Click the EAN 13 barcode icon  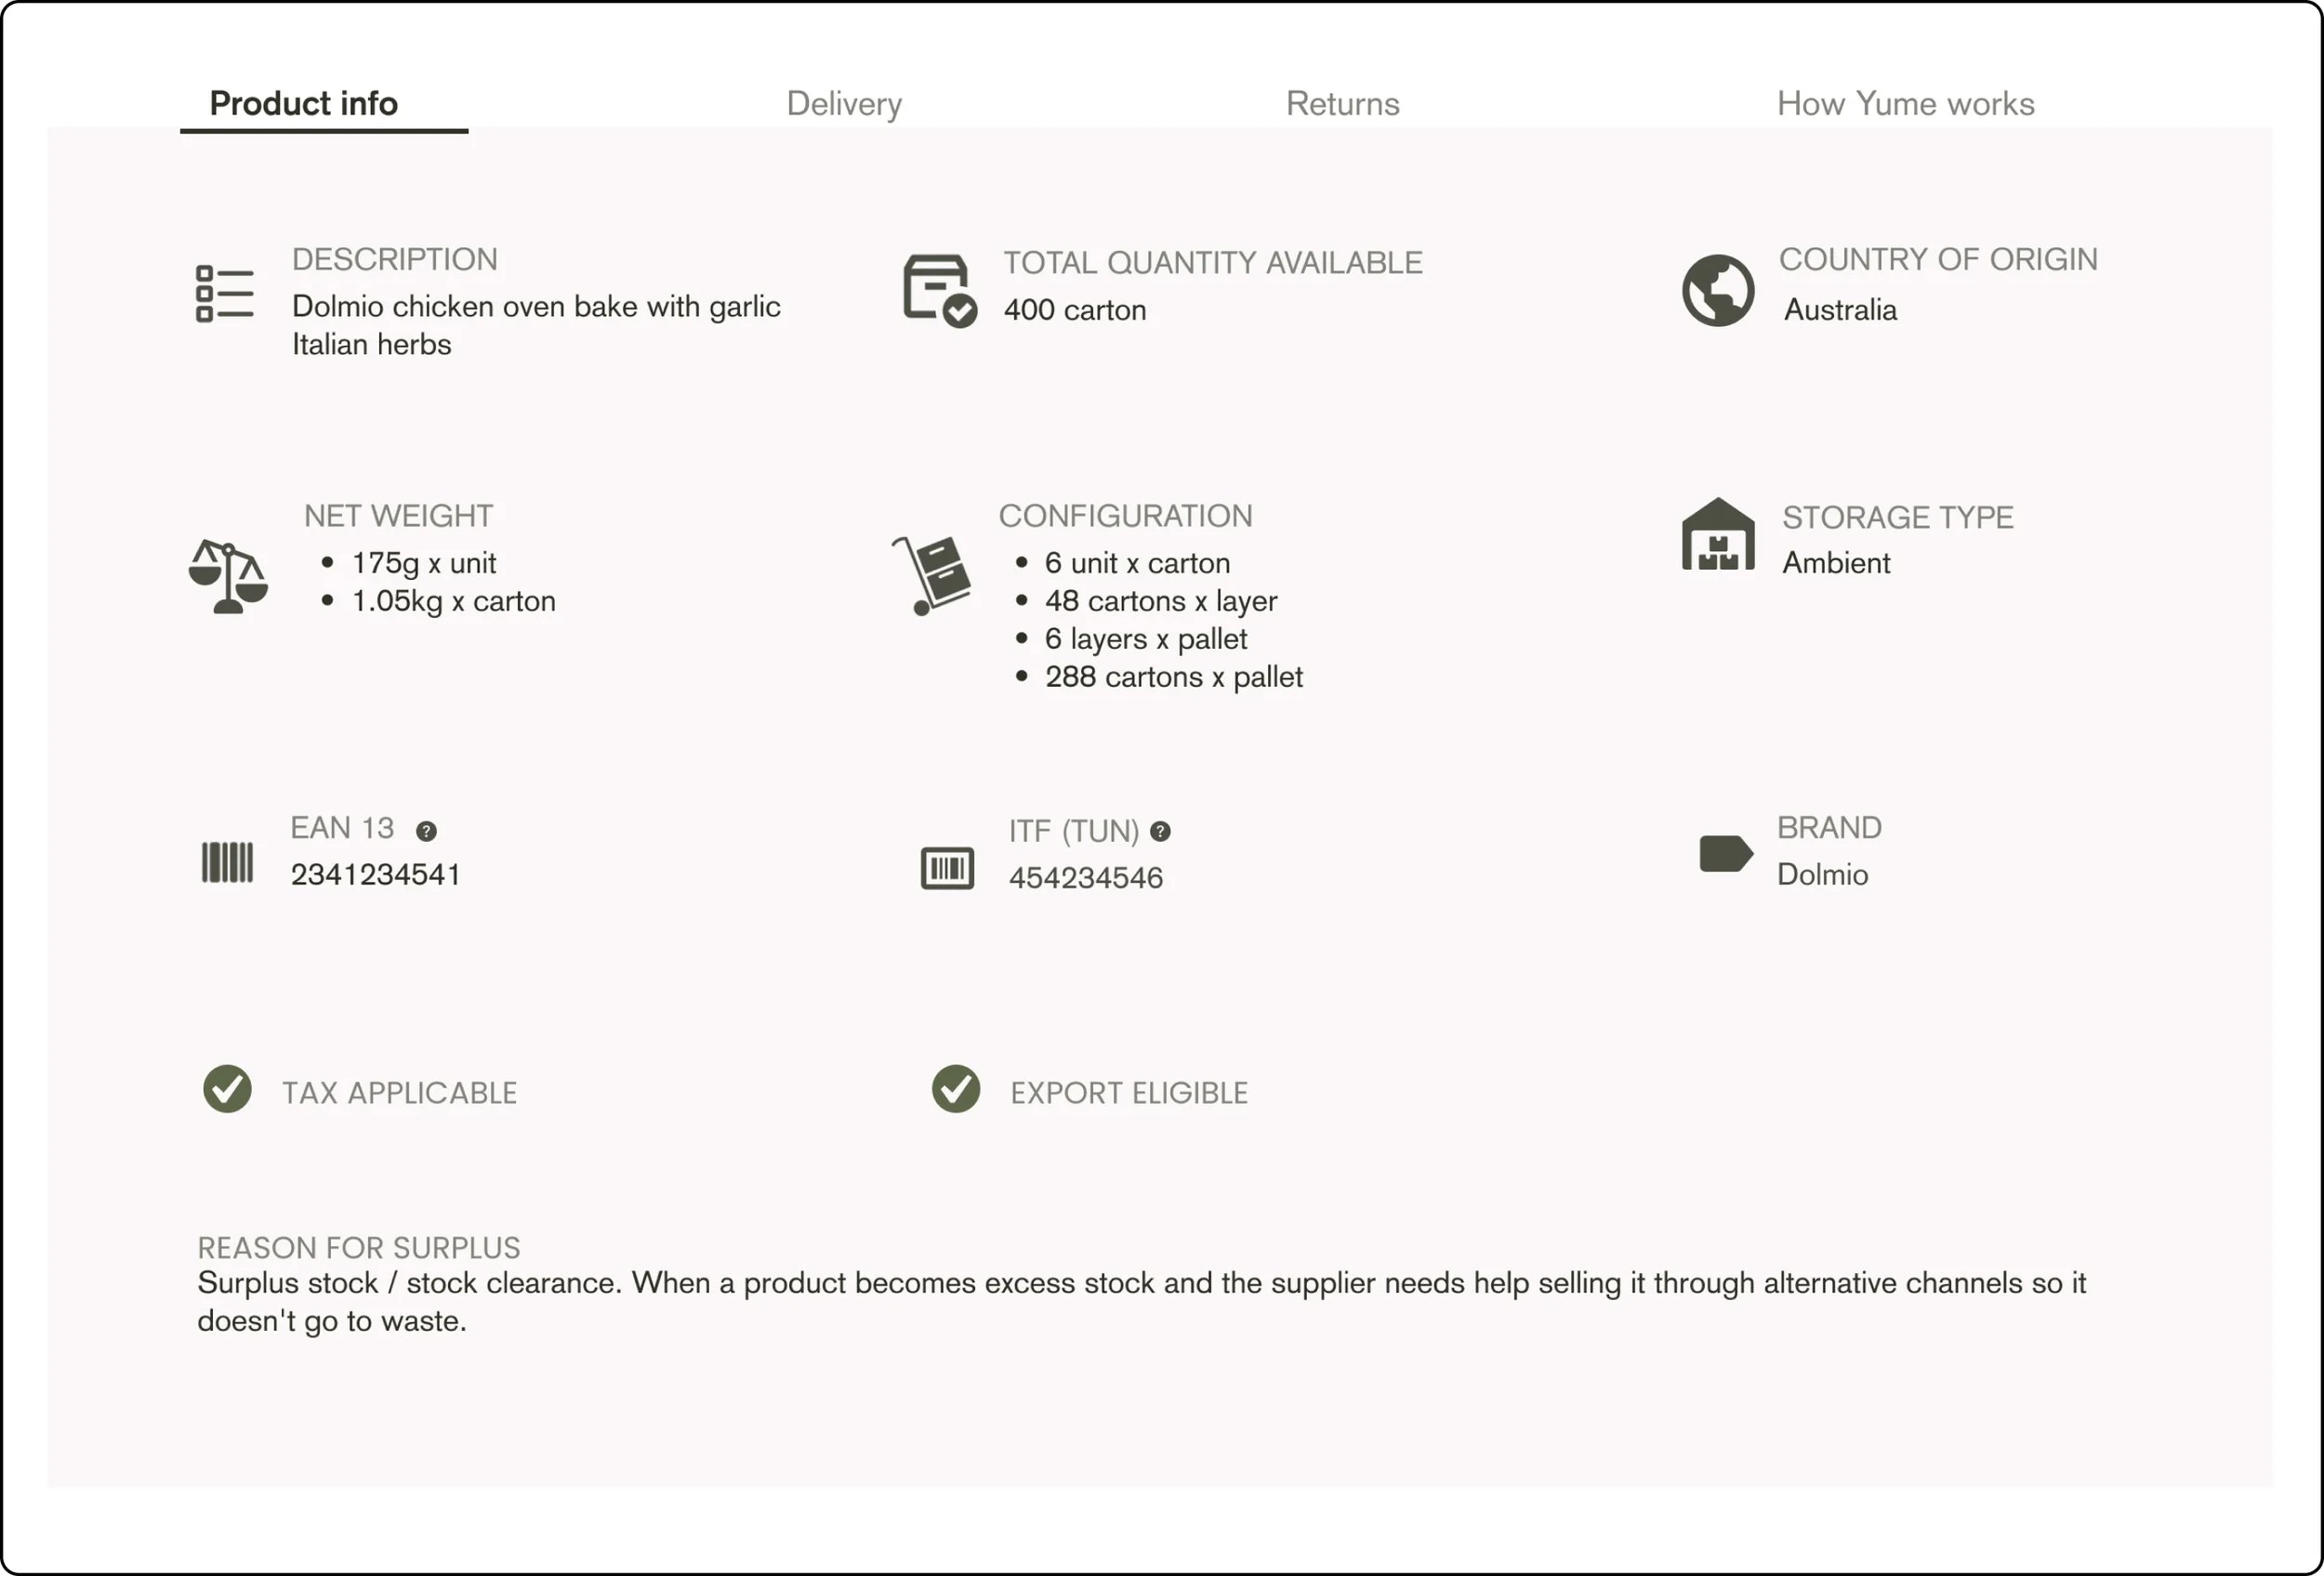[227, 861]
